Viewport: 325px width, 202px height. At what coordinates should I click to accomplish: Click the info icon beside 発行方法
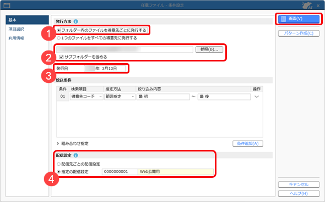tap(76, 21)
